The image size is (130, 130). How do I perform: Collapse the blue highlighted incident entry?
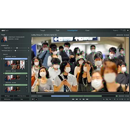click(4, 59)
